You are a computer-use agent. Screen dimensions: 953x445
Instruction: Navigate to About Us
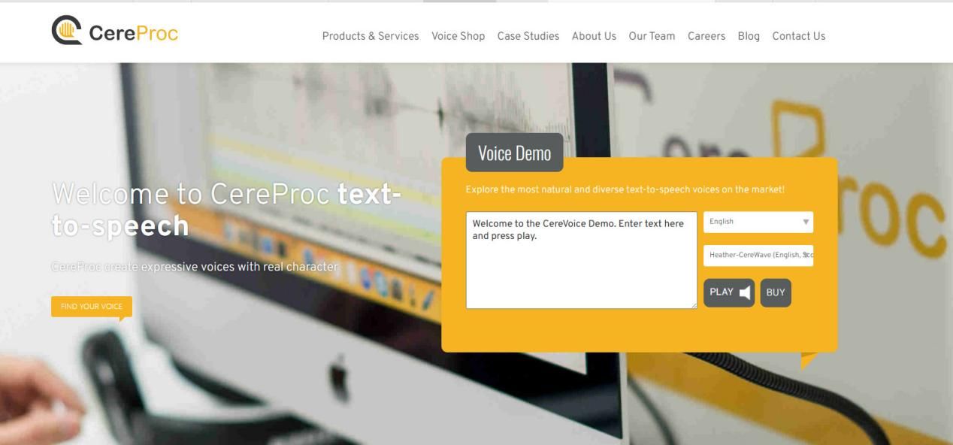coord(594,36)
